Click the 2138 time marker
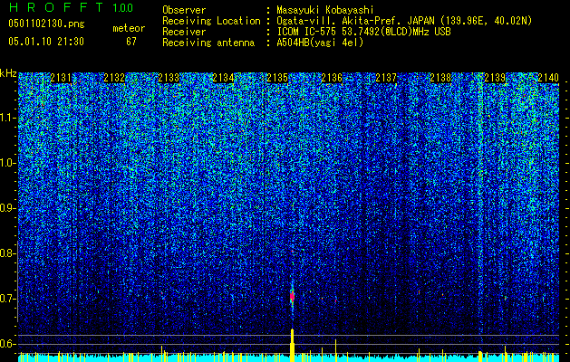The width and height of the screenshot is (570, 362). point(440,78)
